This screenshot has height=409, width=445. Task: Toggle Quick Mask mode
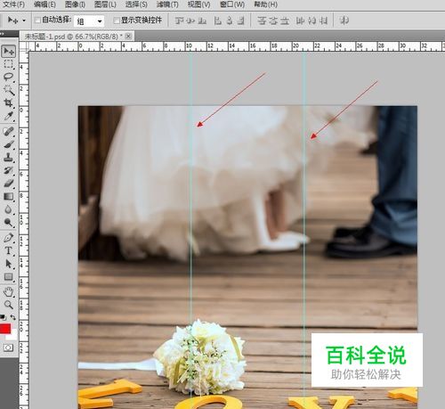8,348
